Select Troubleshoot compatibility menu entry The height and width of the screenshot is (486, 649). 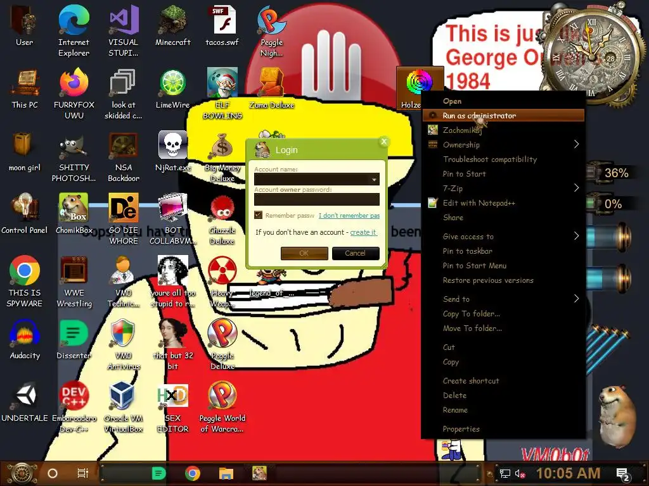[503, 159]
